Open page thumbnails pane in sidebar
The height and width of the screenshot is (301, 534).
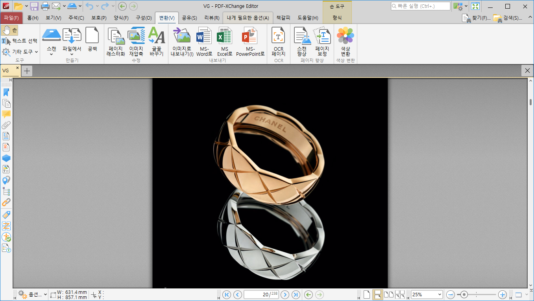(x=6, y=103)
